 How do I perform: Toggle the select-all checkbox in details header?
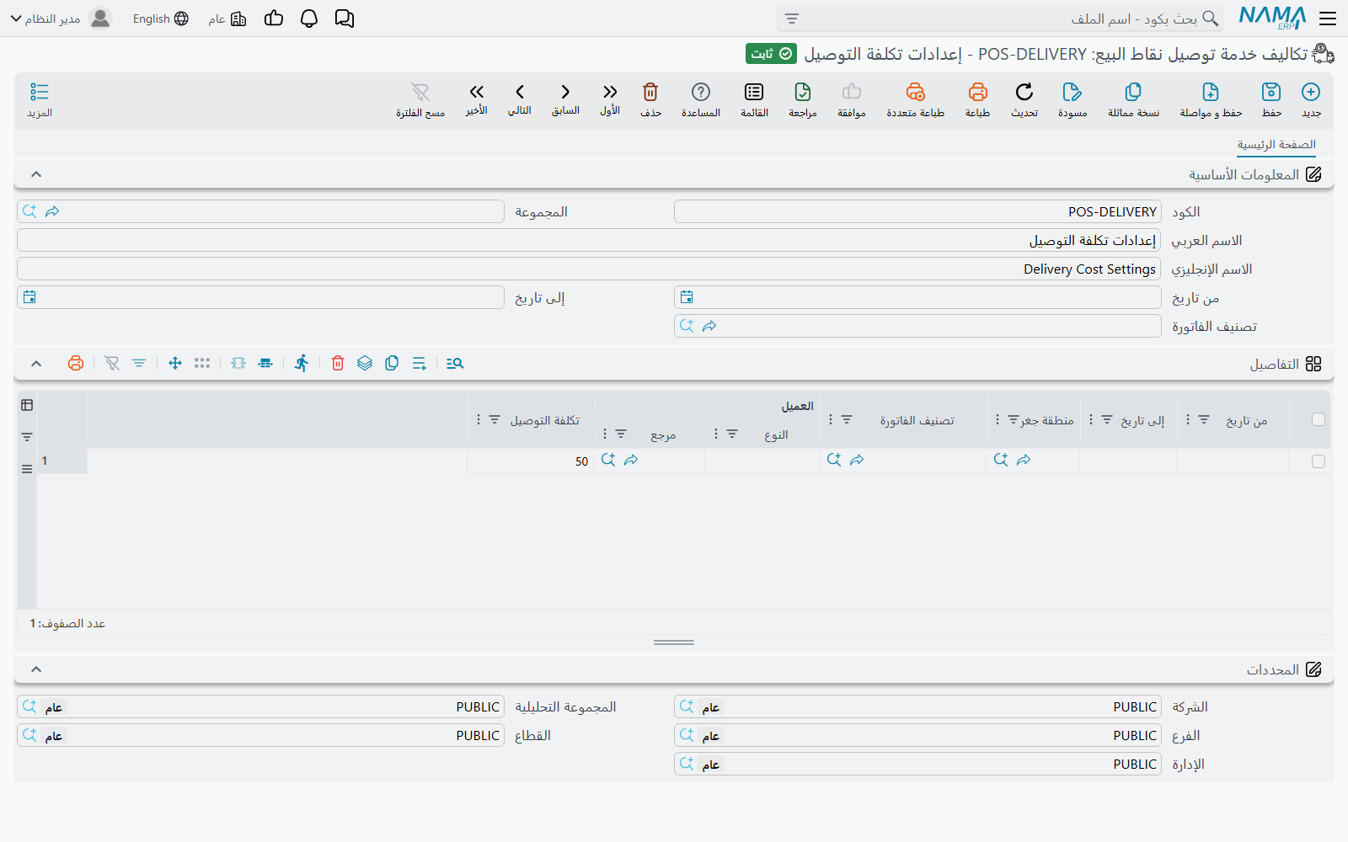coord(1319,419)
